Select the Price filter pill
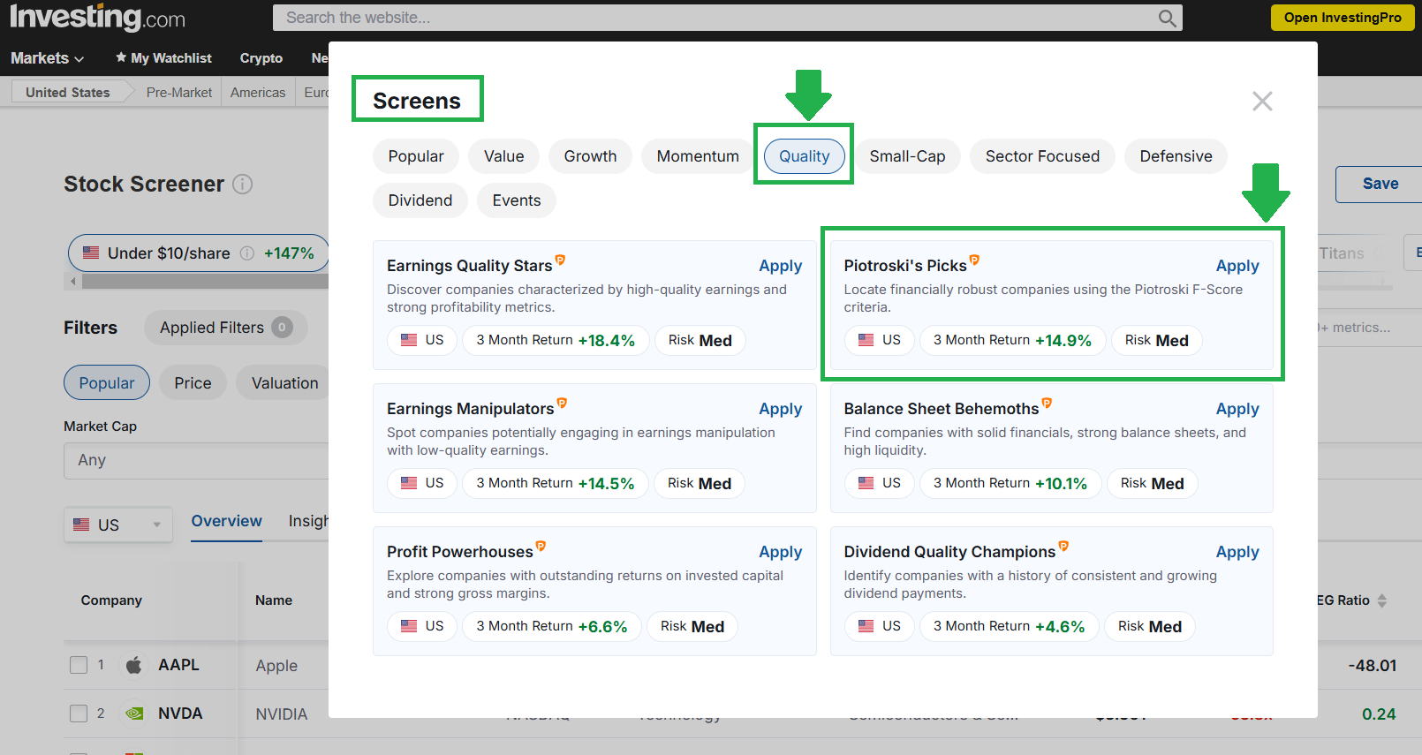Image resolution: width=1422 pixels, height=755 pixels. point(193,382)
